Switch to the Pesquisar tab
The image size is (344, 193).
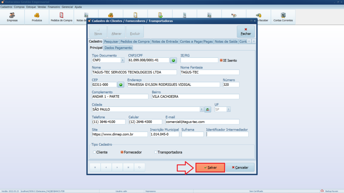pyautogui.click(x=111, y=42)
